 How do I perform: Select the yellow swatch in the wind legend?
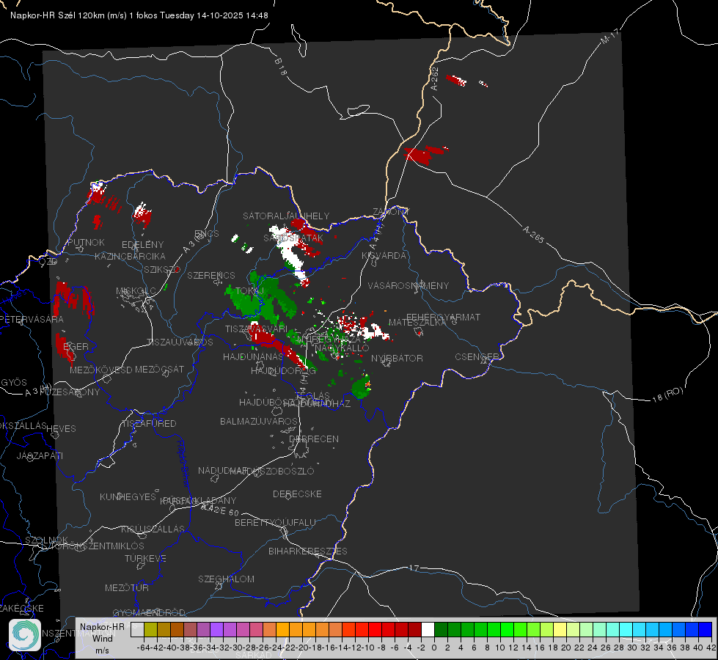[x=560, y=629]
